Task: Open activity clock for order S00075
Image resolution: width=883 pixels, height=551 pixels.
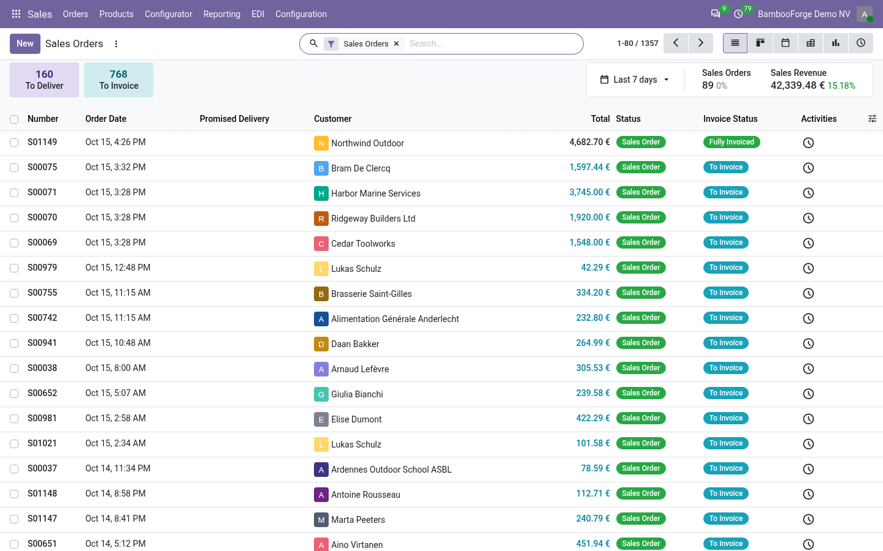Action: pyautogui.click(x=808, y=168)
